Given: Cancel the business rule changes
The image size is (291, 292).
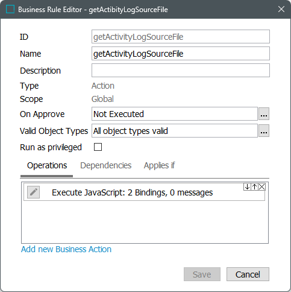Looking at the screenshot, I should click(x=248, y=275).
